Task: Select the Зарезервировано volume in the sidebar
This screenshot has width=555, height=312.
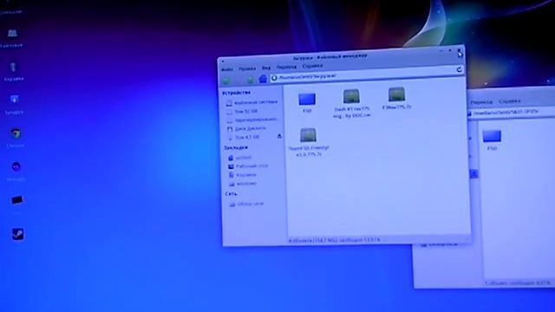Action: pyautogui.click(x=251, y=120)
